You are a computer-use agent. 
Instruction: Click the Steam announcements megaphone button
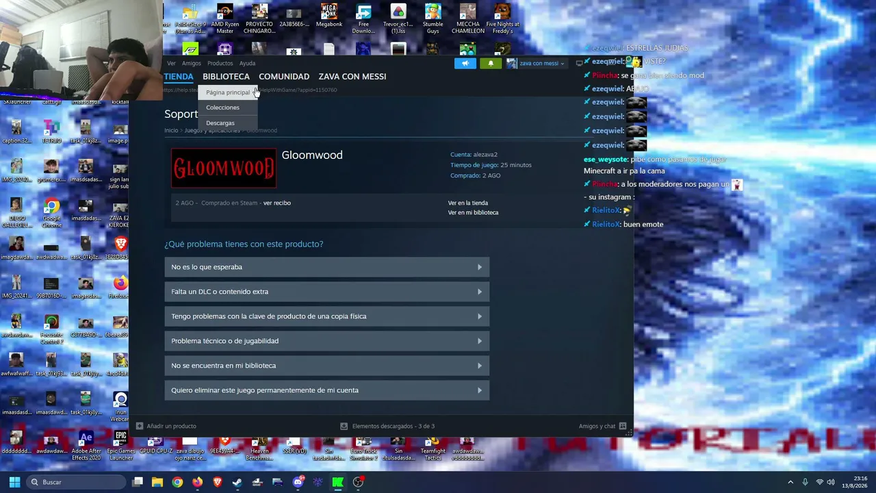(x=465, y=63)
